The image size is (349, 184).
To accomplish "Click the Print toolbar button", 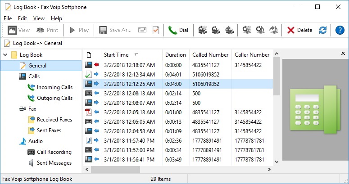I will pyautogui.click(x=47, y=30).
